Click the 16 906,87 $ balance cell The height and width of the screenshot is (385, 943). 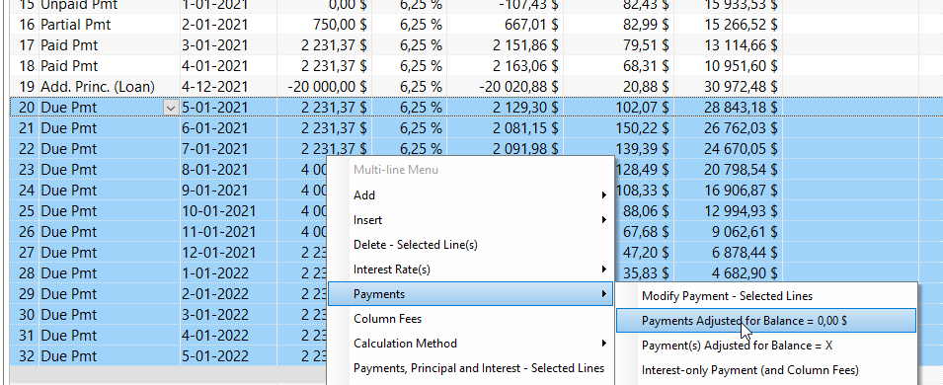[x=741, y=191]
